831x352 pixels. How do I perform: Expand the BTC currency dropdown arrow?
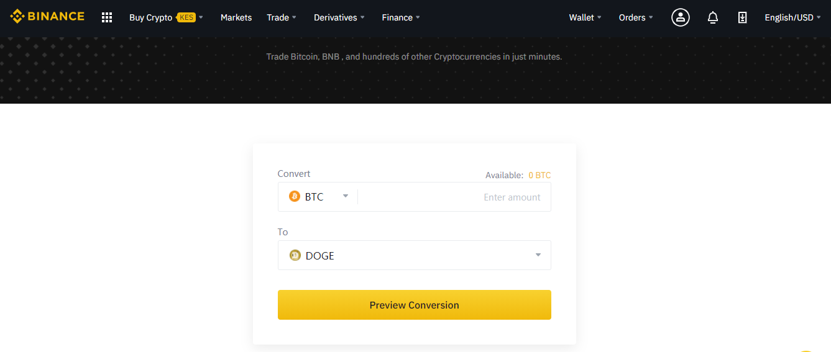[x=346, y=196]
